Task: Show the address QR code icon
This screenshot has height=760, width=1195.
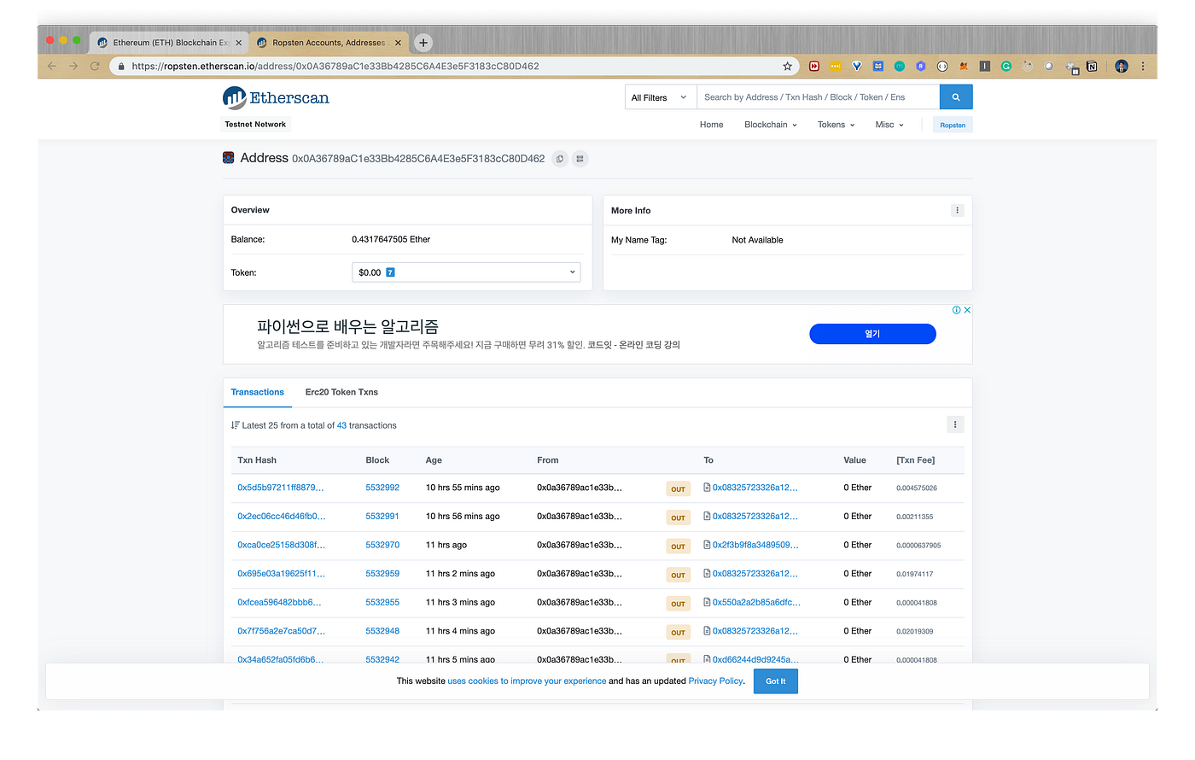Action: (580, 159)
